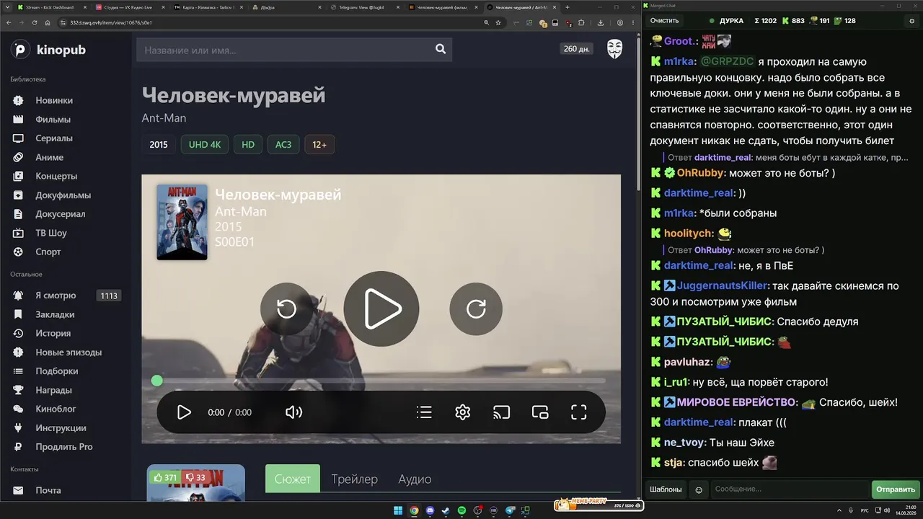This screenshot has height=519, width=923.
Task: Click the 2015 year tag
Action: click(159, 144)
